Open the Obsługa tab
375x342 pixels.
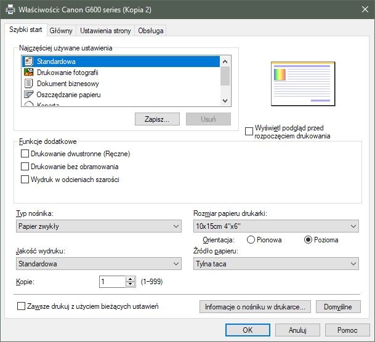pyautogui.click(x=151, y=31)
